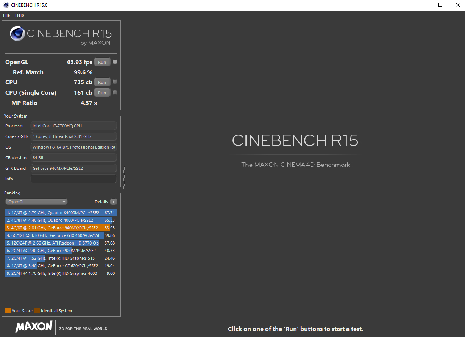Image resolution: width=465 pixels, height=337 pixels.
Task: Click the Processor field Intel Core i7-7700HQ
Action: (73, 126)
